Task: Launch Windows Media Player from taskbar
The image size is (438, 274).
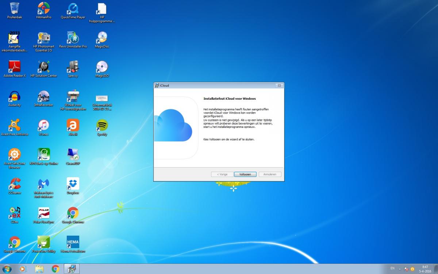Action: [x=23, y=269]
